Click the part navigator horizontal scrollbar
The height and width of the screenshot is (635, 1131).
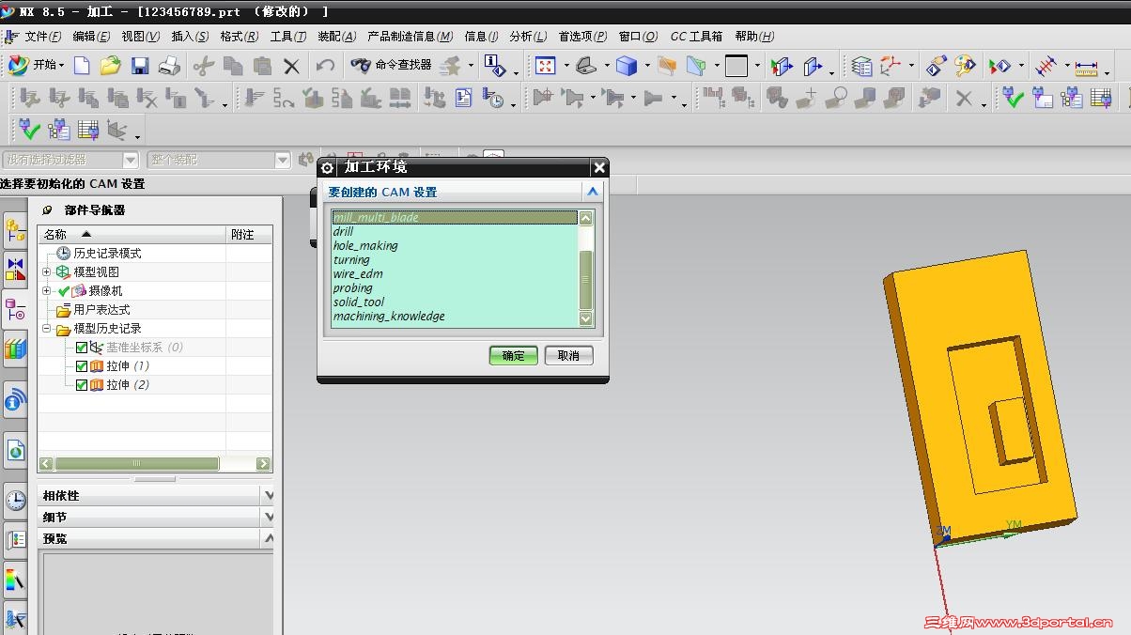click(136, 464)
